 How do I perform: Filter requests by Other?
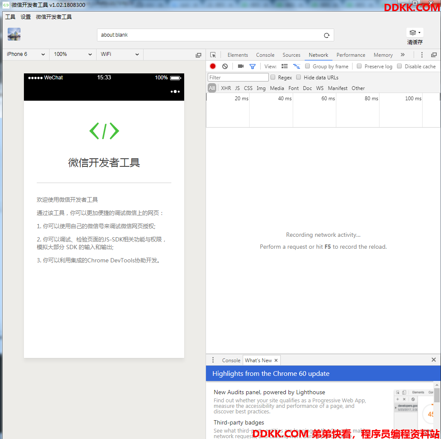point(358,88)
